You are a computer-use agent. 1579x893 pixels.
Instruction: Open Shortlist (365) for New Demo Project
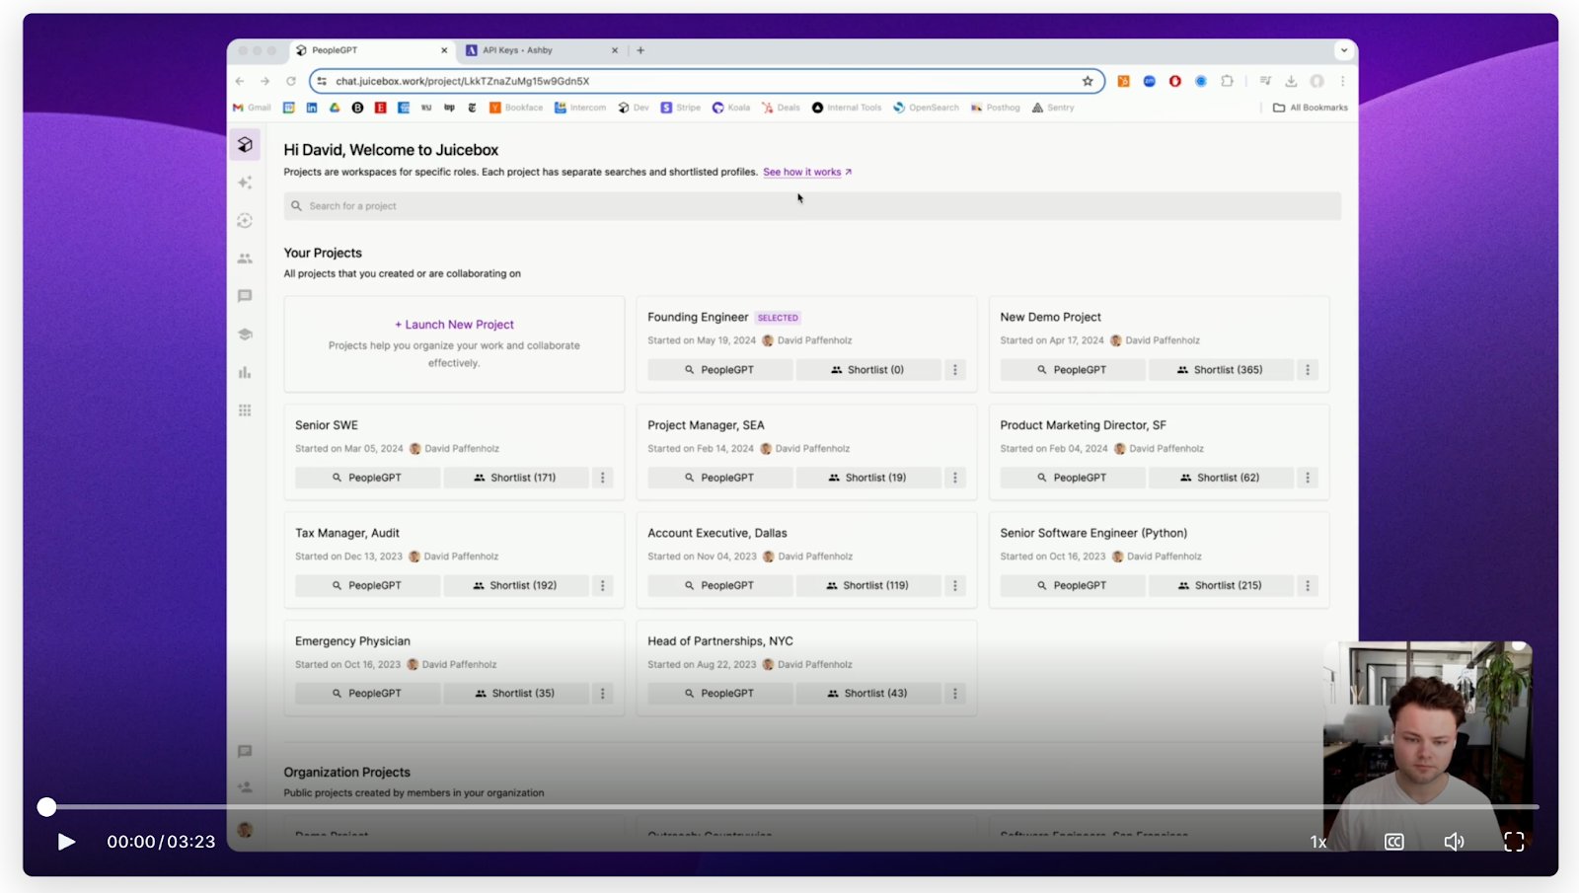(x=1220, y=370)
